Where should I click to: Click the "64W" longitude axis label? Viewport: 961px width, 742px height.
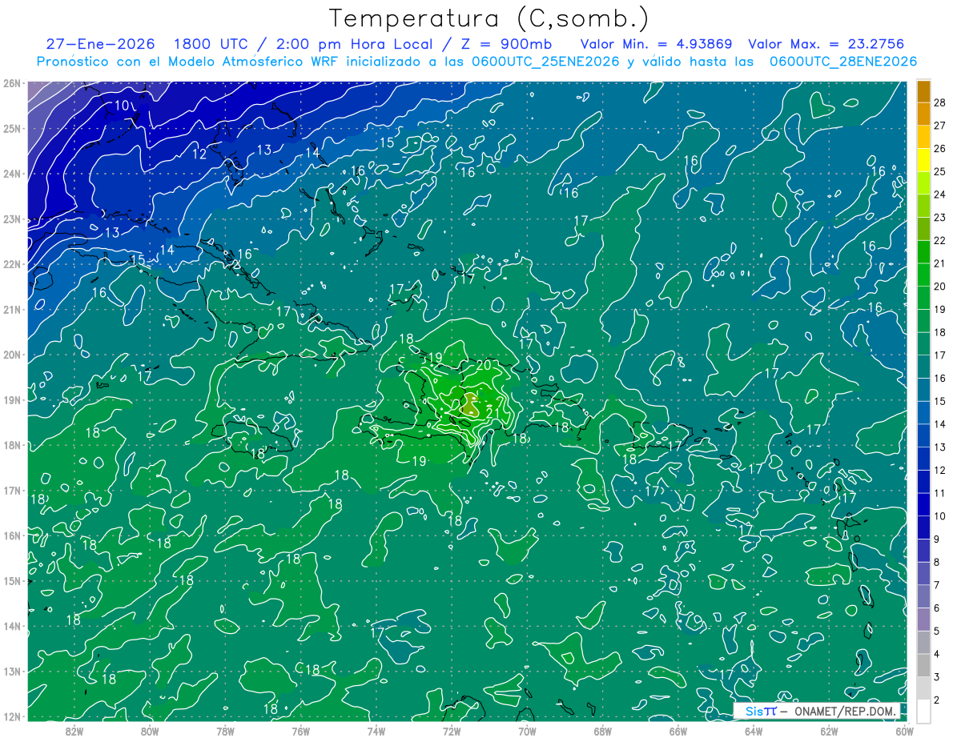point(753,731)
